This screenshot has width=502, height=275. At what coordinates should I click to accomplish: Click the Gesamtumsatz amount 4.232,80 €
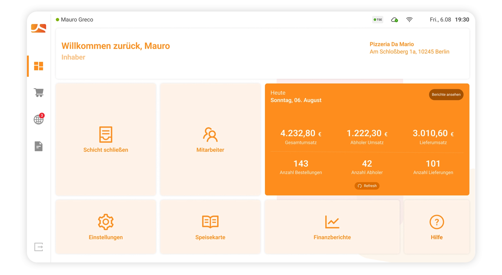point(301,133)
